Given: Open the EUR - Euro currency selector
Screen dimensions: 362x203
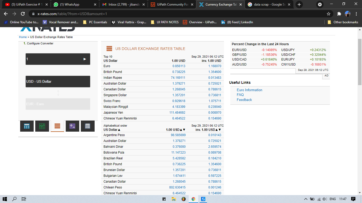Looking at the screenshot, I should (58, 104).
